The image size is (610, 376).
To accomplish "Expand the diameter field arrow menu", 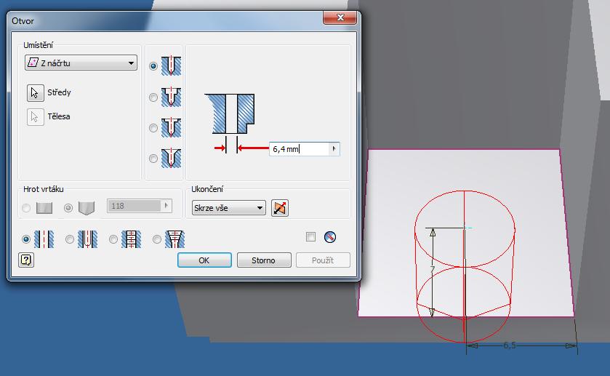I will click(334, 149).
